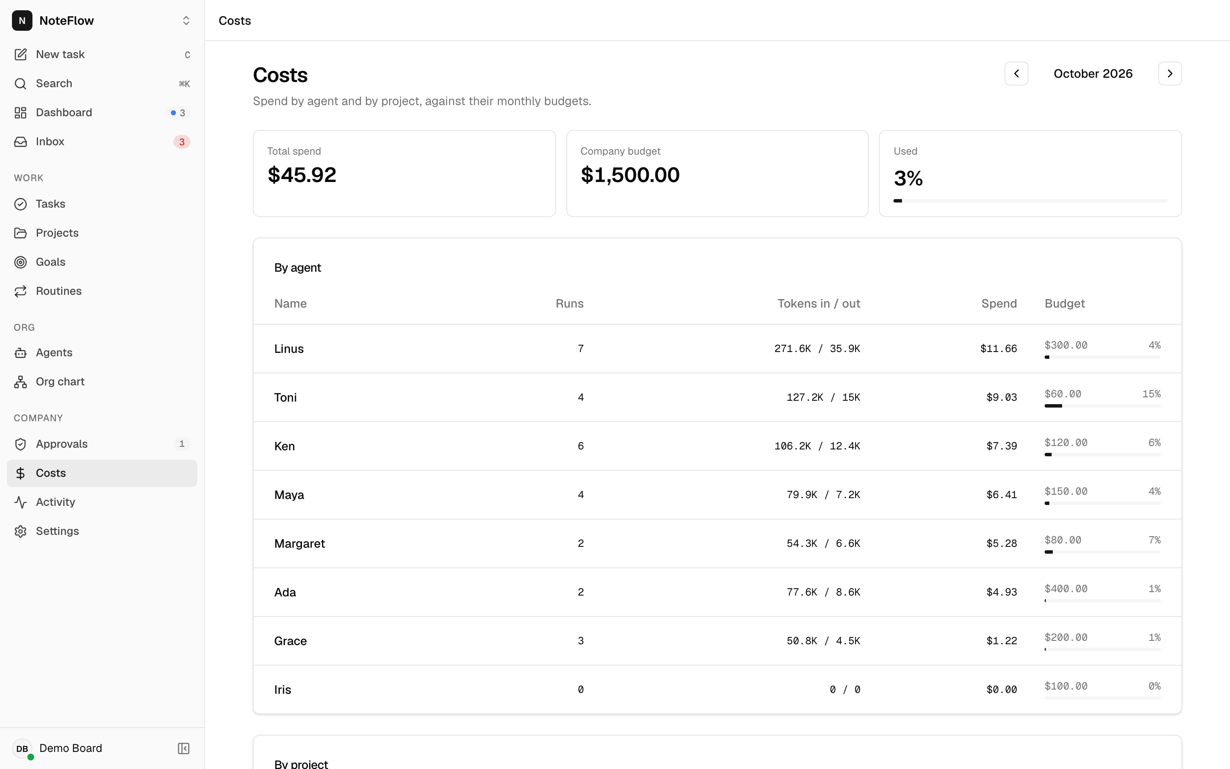The height and width of the screenshot is (769, 1230).
Task: Click the Settings gear icon
Action: 20,531
